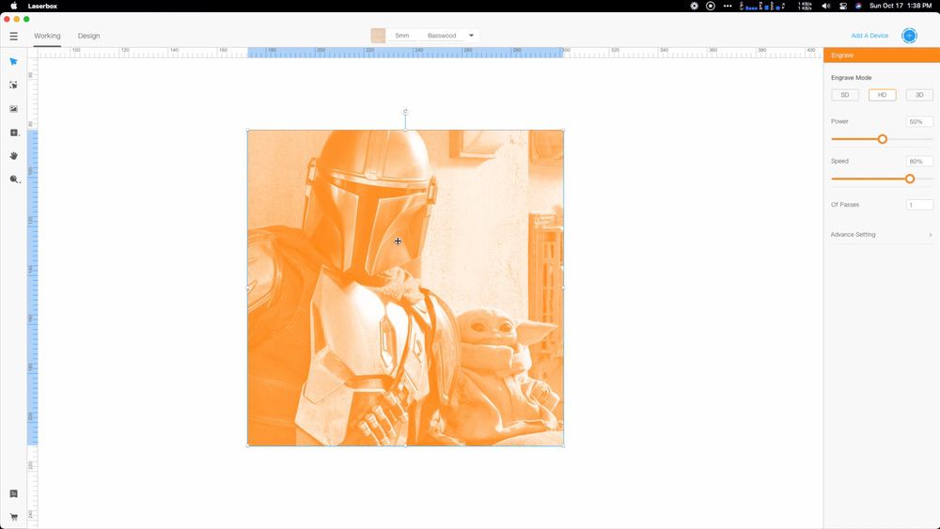This screenshot has width=940, height=529.
Task: Click the basswood material color swatch
Action: pyautogui.click(x=378, y=36)
